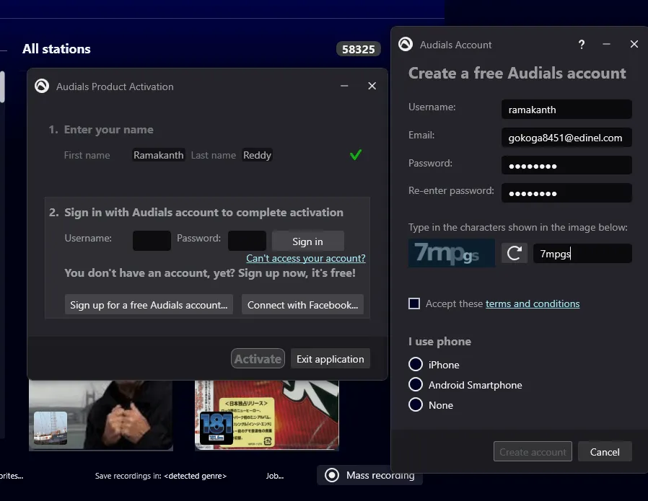Click the 7mpgs captcha image
The width and height of the screenshot is (648, 501).
452,253
